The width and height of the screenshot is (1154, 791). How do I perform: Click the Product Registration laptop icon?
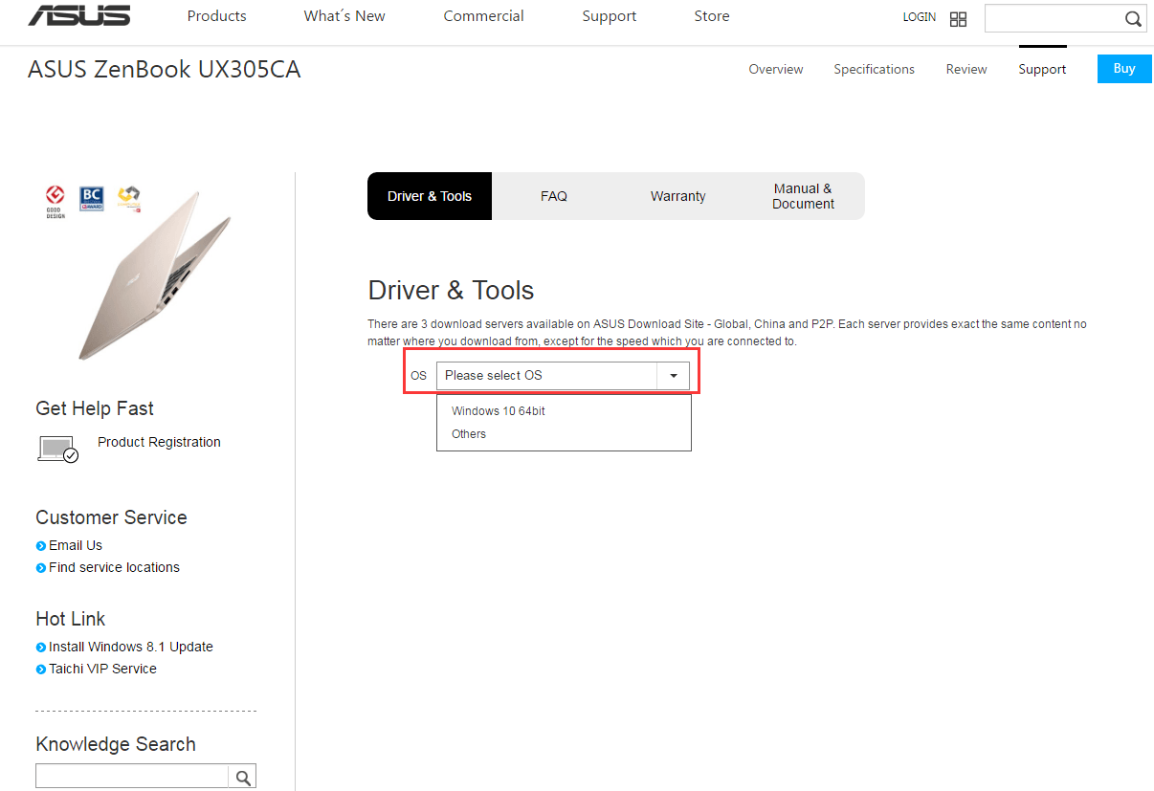58,449
